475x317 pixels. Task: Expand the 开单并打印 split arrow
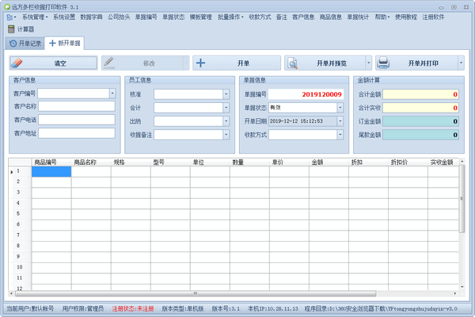[x=461, y=63]
